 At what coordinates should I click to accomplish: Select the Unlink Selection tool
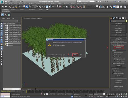[x=13, y=7]
